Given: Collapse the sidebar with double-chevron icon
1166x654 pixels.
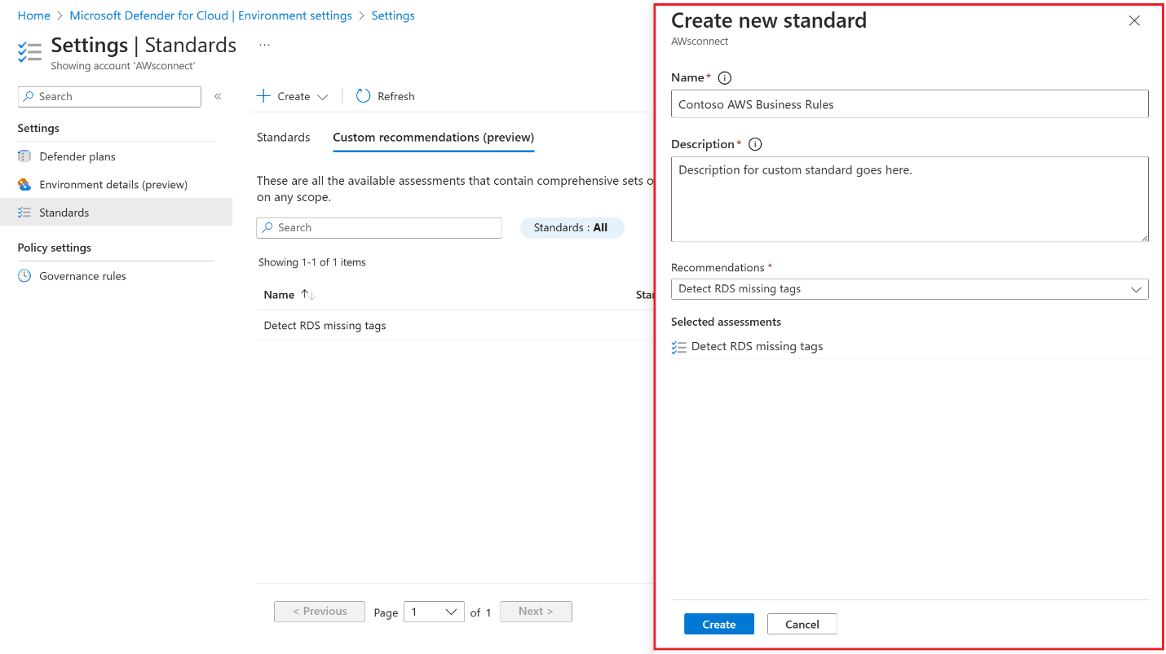Looking at the screenshot, I should coord(218,96).
